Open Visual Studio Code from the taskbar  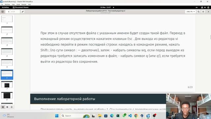(x=130, y=116)
